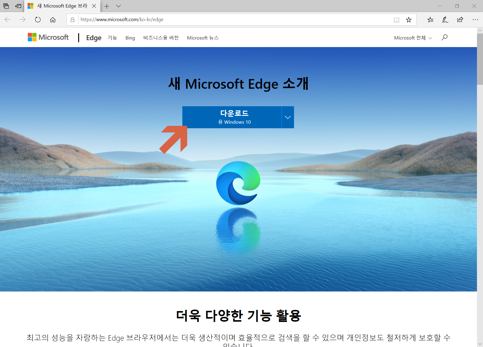Click the 다운로드 용 Windows 10 button

point(232,117)
